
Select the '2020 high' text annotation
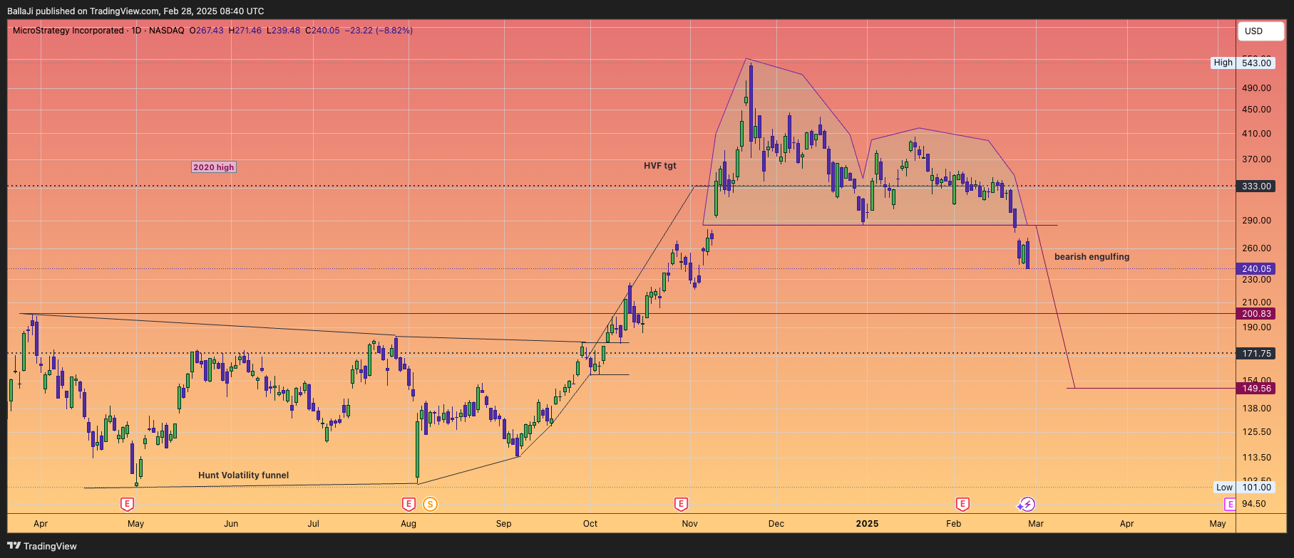213,167
